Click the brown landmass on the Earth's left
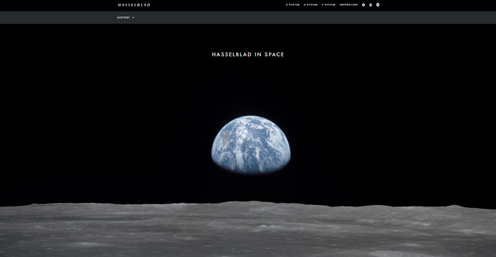The width and height of the screenshot is (496, 257). point(226,137)
